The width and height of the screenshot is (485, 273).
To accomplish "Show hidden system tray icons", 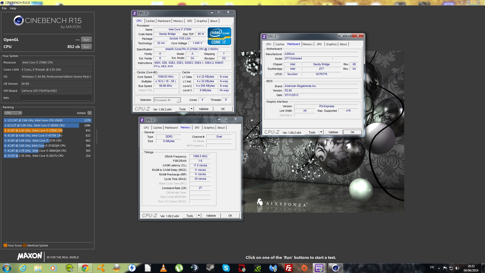I will 439,268.
